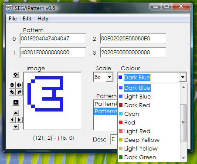Flip the image vertically

[x=12, y=85]
